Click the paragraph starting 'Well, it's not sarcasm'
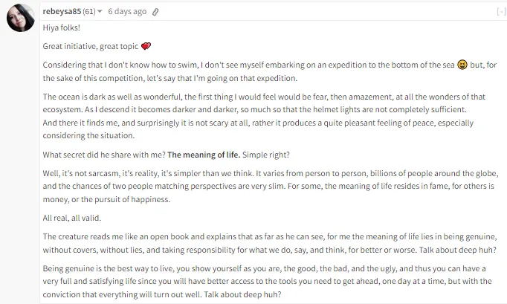Screen dimensions: 507x304 (x=271, y=187)
